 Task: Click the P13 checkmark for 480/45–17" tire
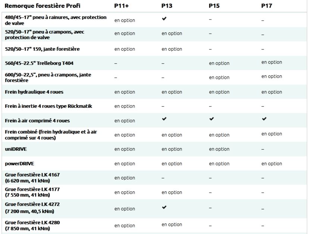[164, 19]
